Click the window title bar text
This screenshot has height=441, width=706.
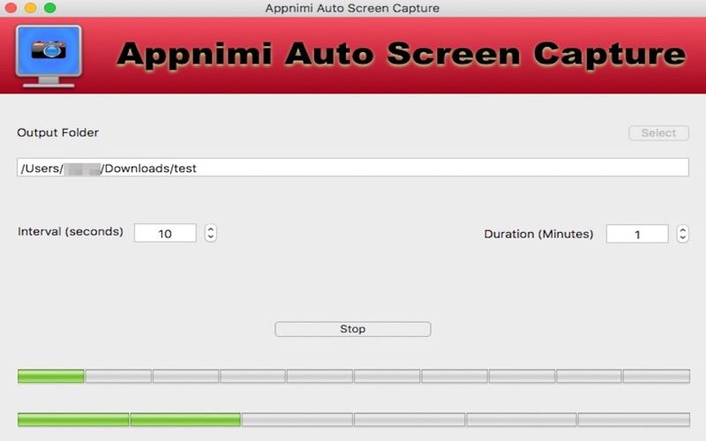pyautogui.click(x=352, y=8)
